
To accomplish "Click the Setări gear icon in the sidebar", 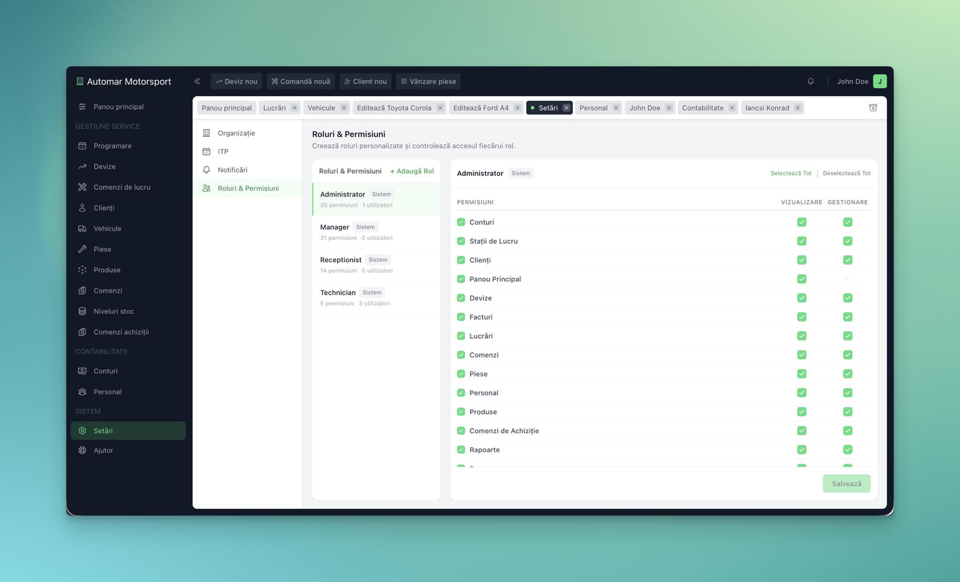I will 82,431.
